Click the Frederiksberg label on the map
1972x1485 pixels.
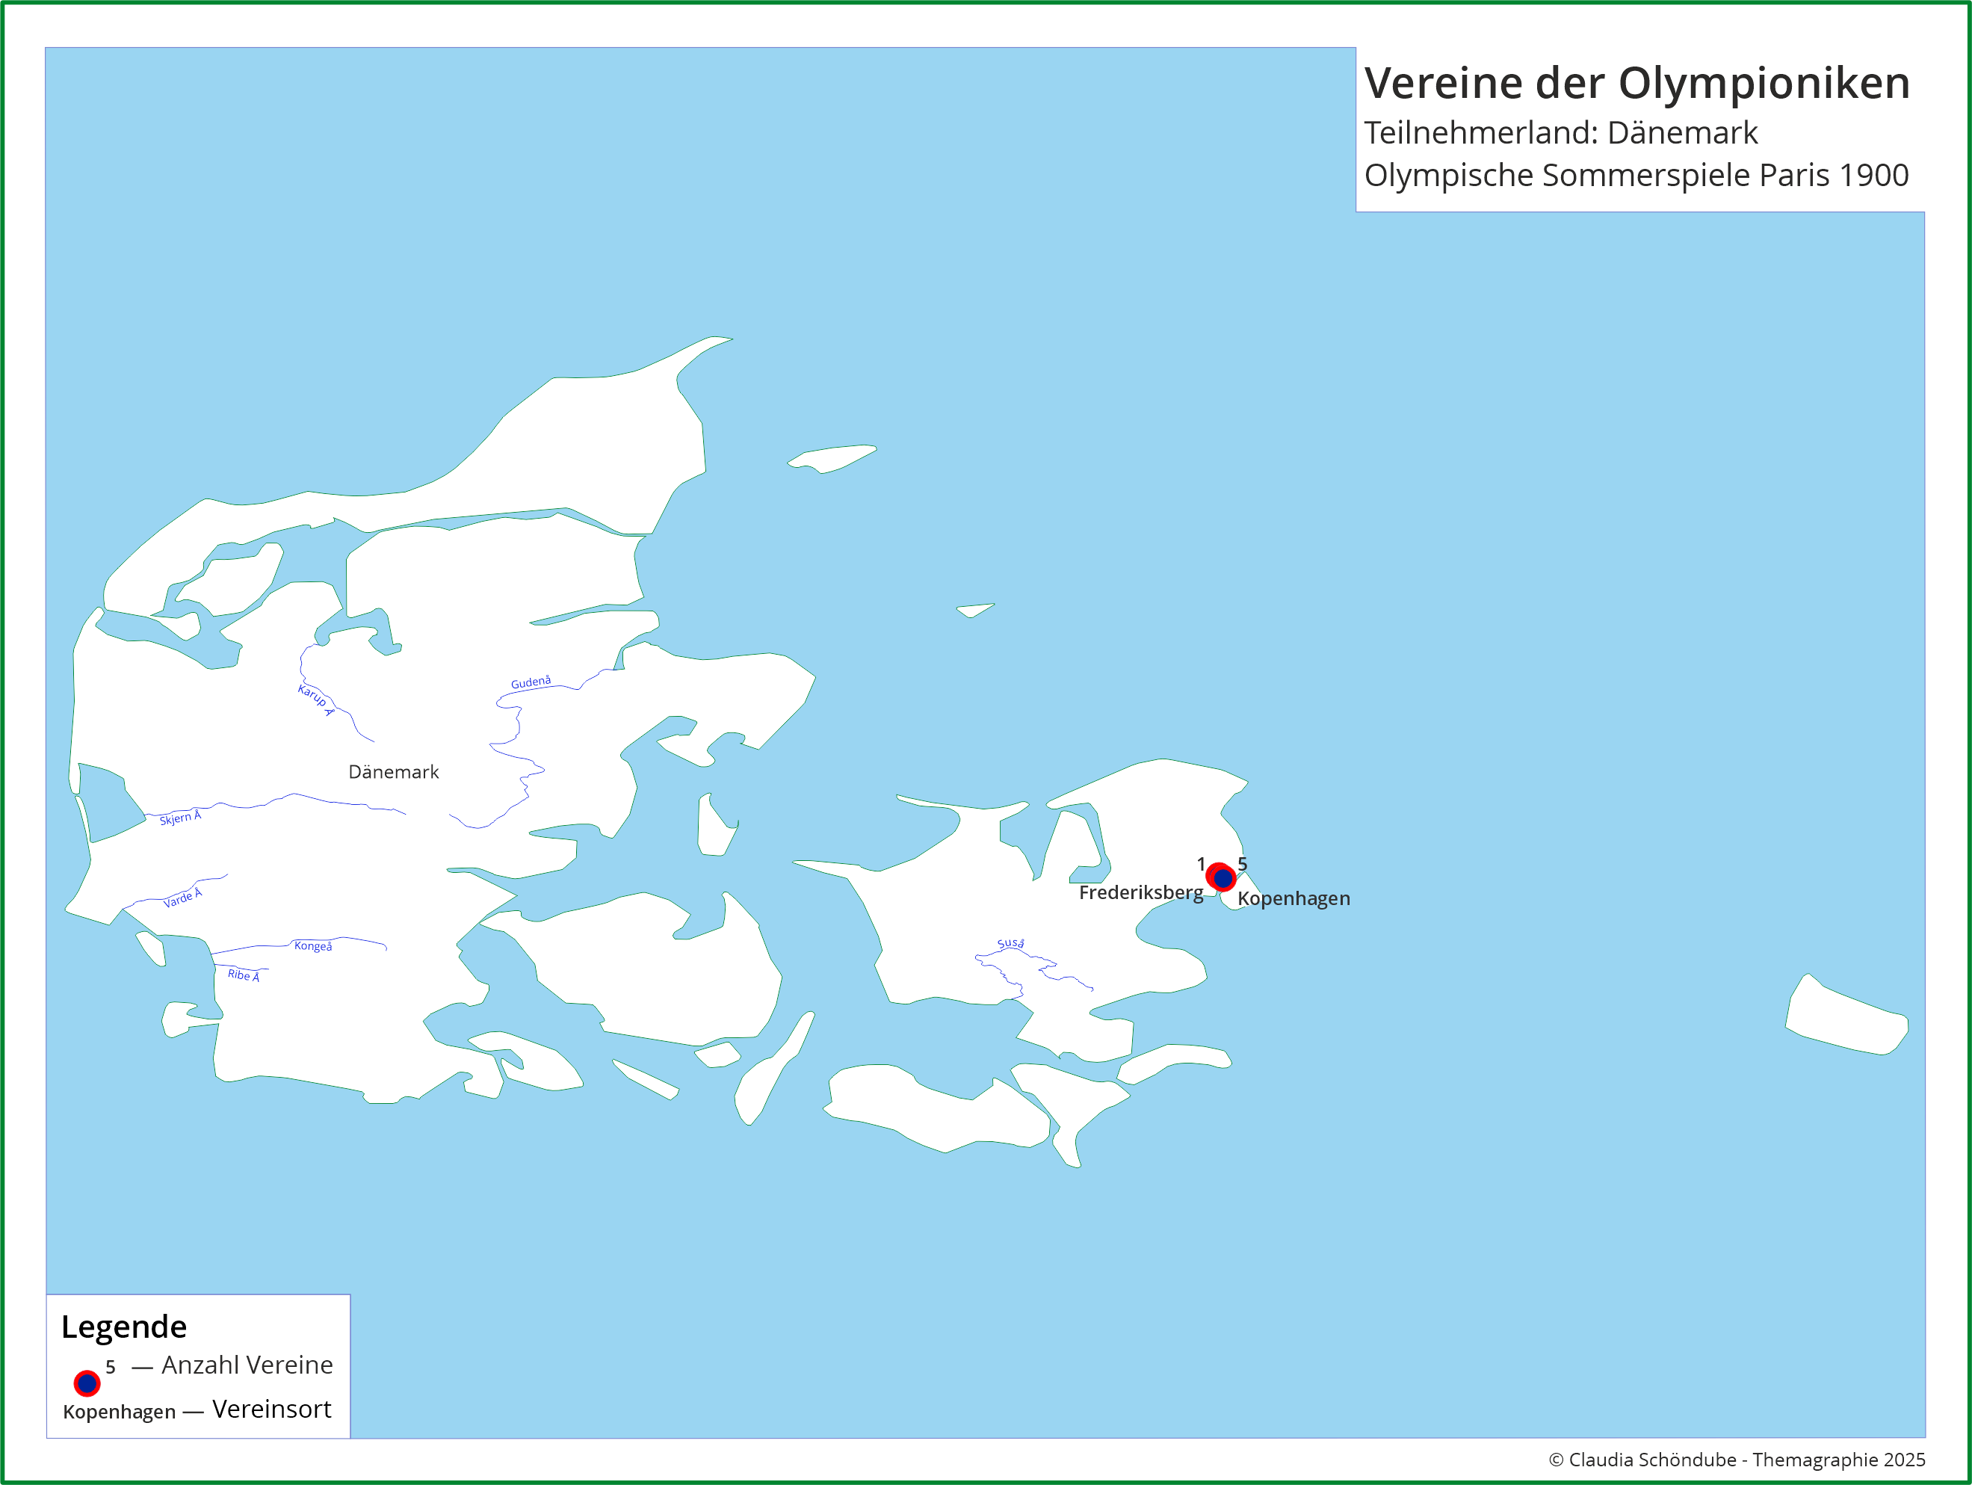(1140, 893)
